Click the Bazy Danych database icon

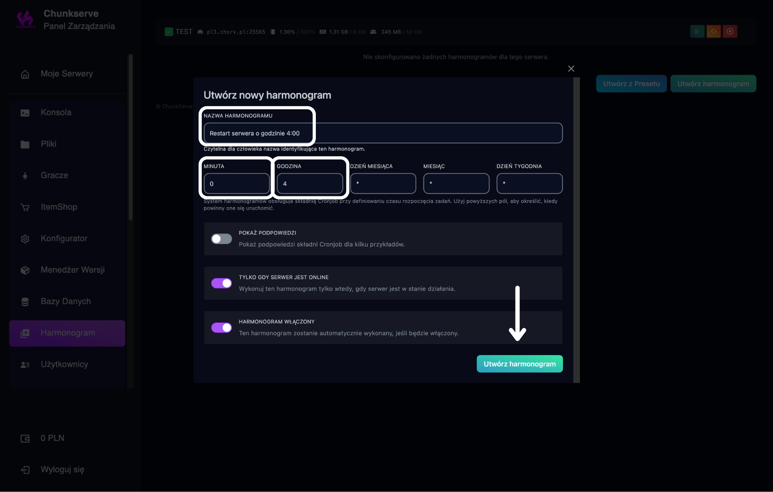click(25, 302)
